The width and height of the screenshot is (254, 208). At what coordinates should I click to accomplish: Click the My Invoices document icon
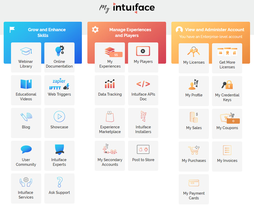point(227,150)
